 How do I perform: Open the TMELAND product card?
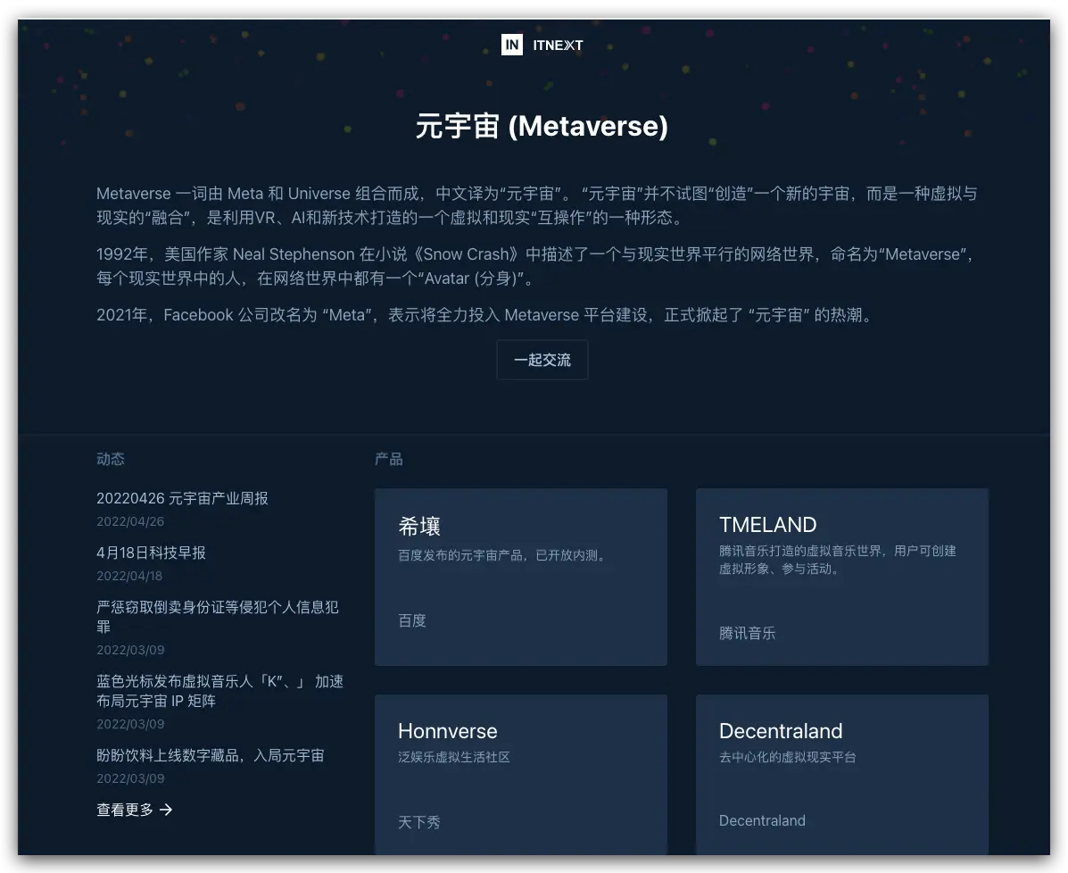pyautogui.click(x=842, y=577)
